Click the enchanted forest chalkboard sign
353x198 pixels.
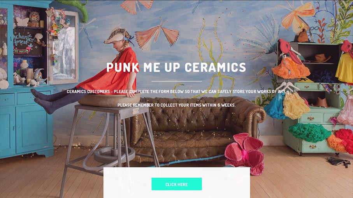[x=28, y=42]
